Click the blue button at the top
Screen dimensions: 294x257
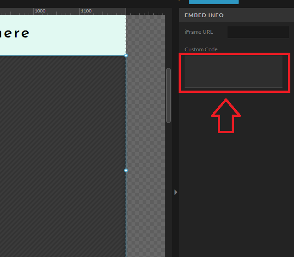(x=214, y=2)
